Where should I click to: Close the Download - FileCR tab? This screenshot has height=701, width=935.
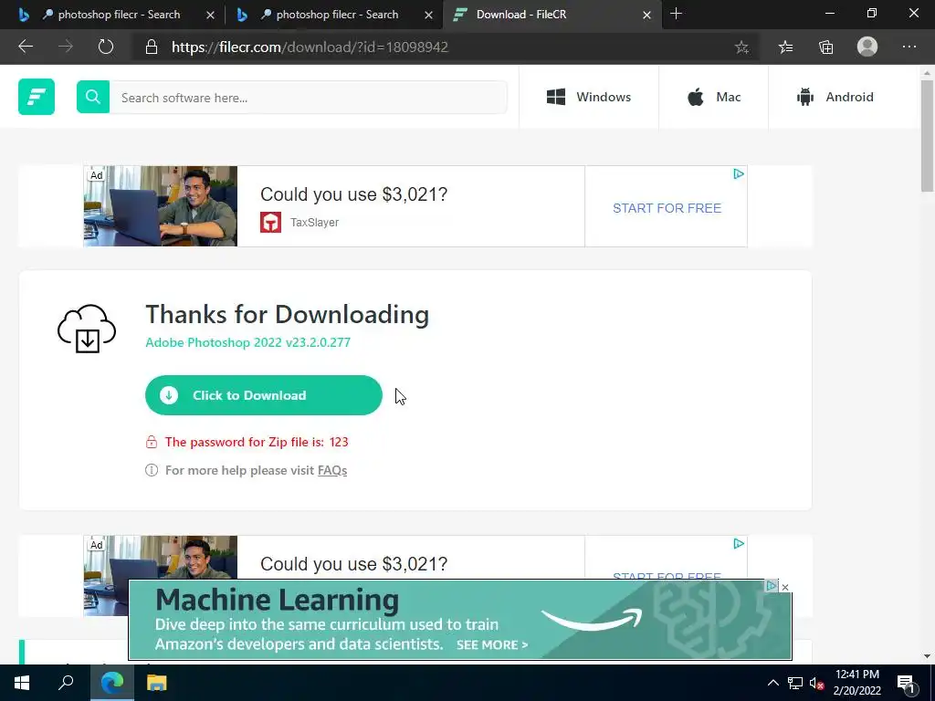pyautogui.click(x=646, y=15)
